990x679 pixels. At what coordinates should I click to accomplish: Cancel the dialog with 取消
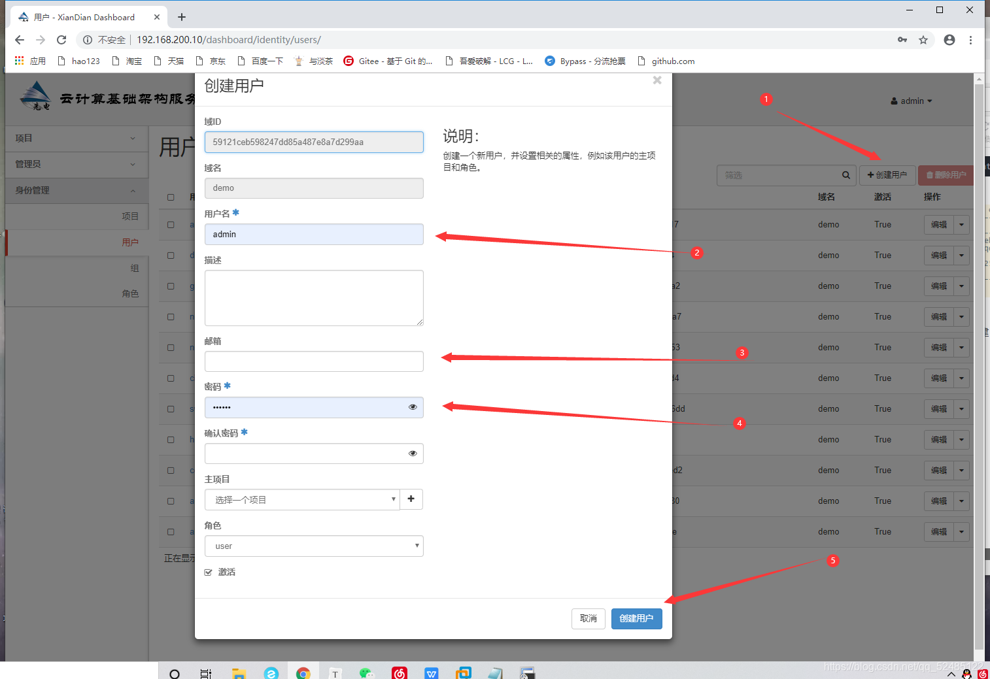[589, 618]
